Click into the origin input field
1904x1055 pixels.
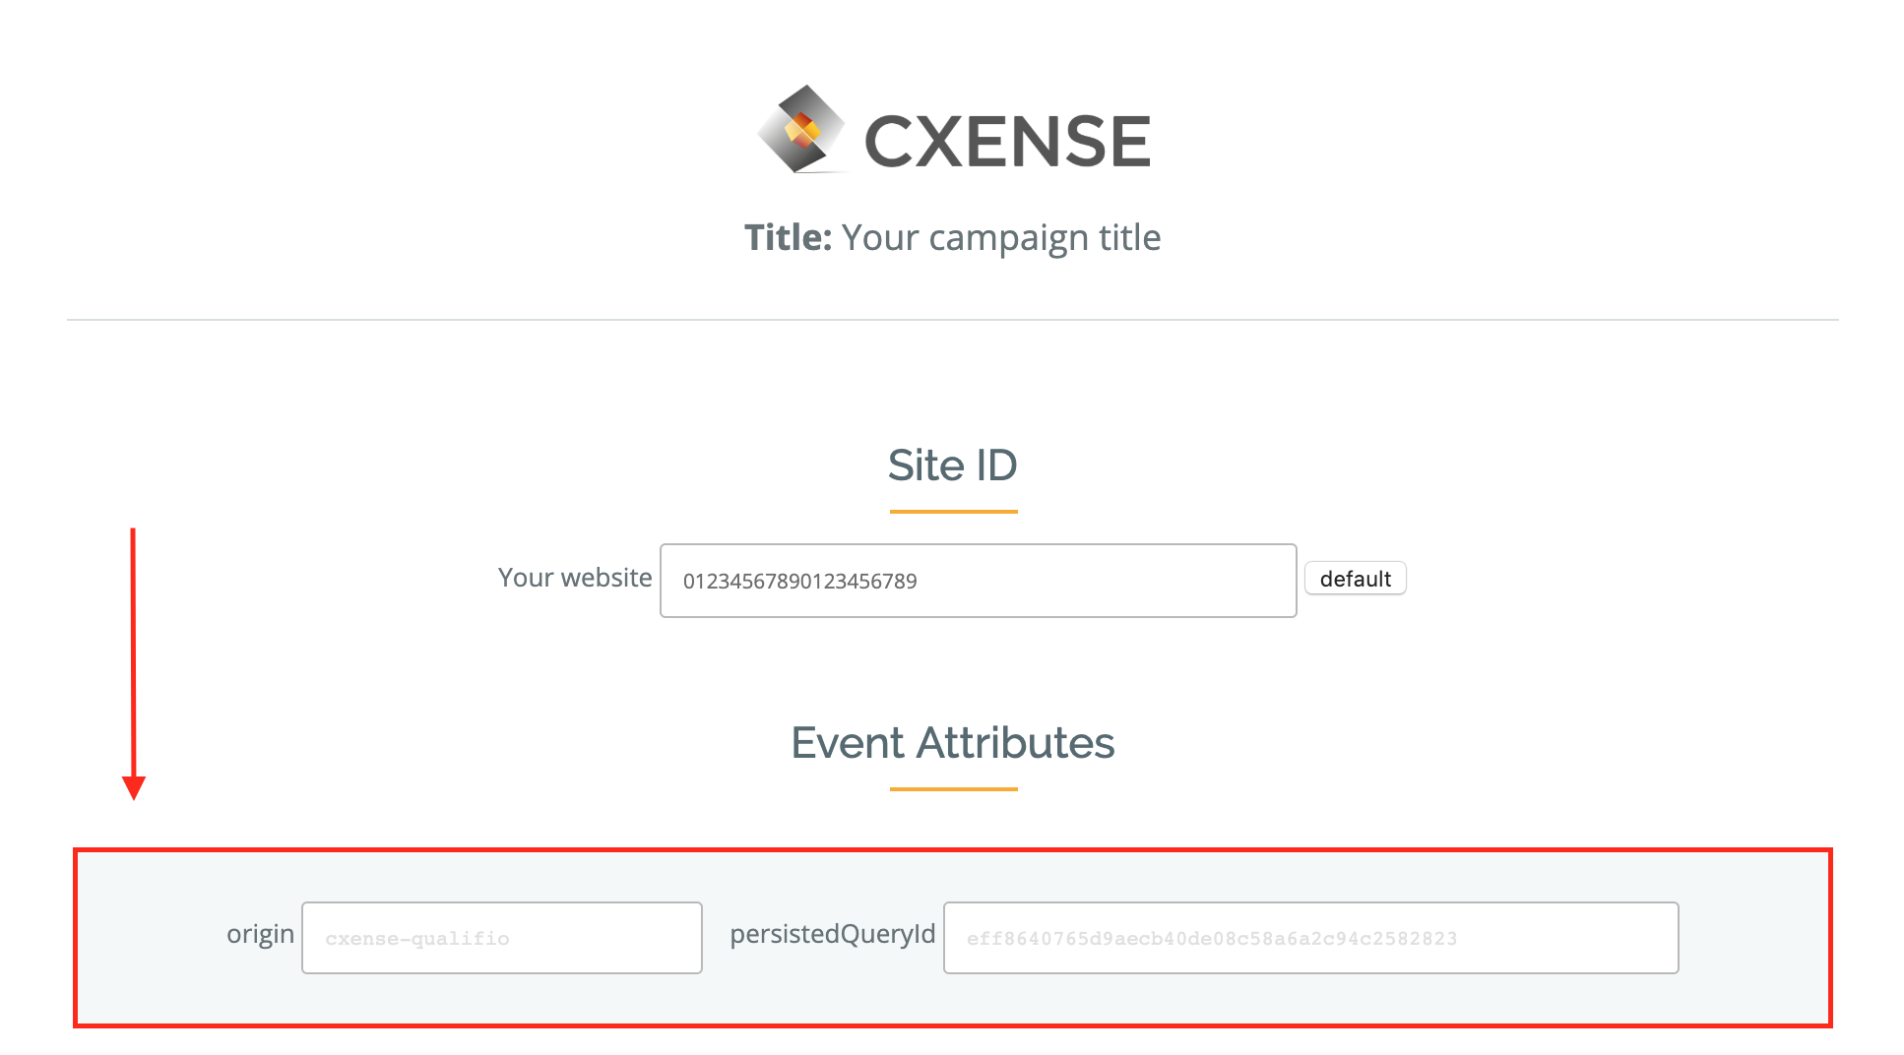(x=502, y=938)
